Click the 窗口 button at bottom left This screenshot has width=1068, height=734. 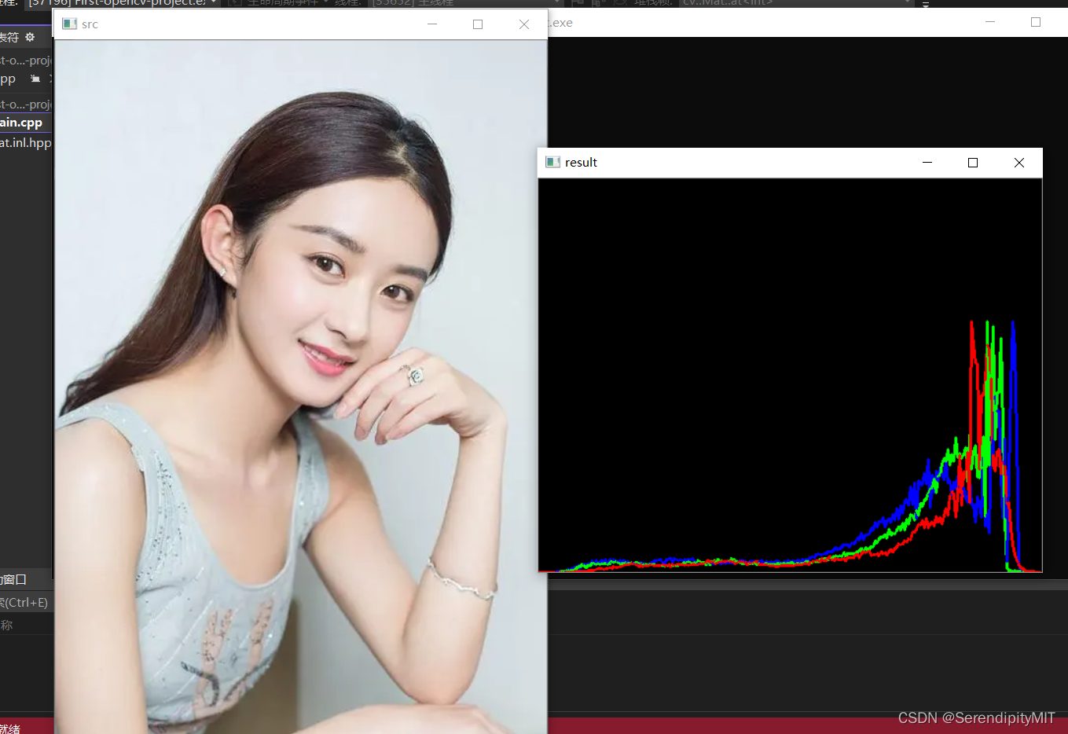[x=12, y=579]
